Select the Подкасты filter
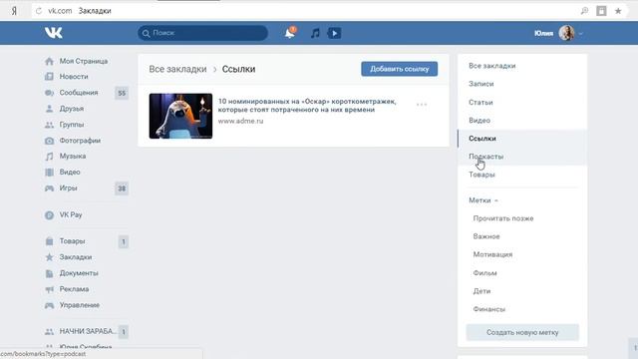Image resolution: width=638 pixels, height=359 pixels. pos(522,157)
